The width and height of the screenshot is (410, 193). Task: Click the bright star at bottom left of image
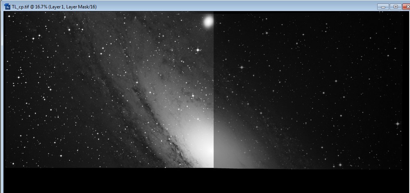click(x=13, y=164)
